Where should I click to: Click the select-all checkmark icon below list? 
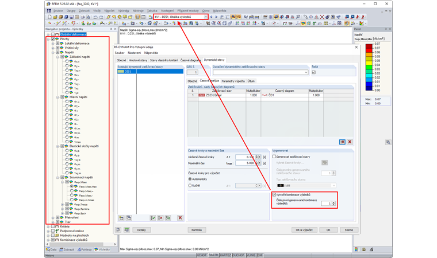(x=153, y=218)
